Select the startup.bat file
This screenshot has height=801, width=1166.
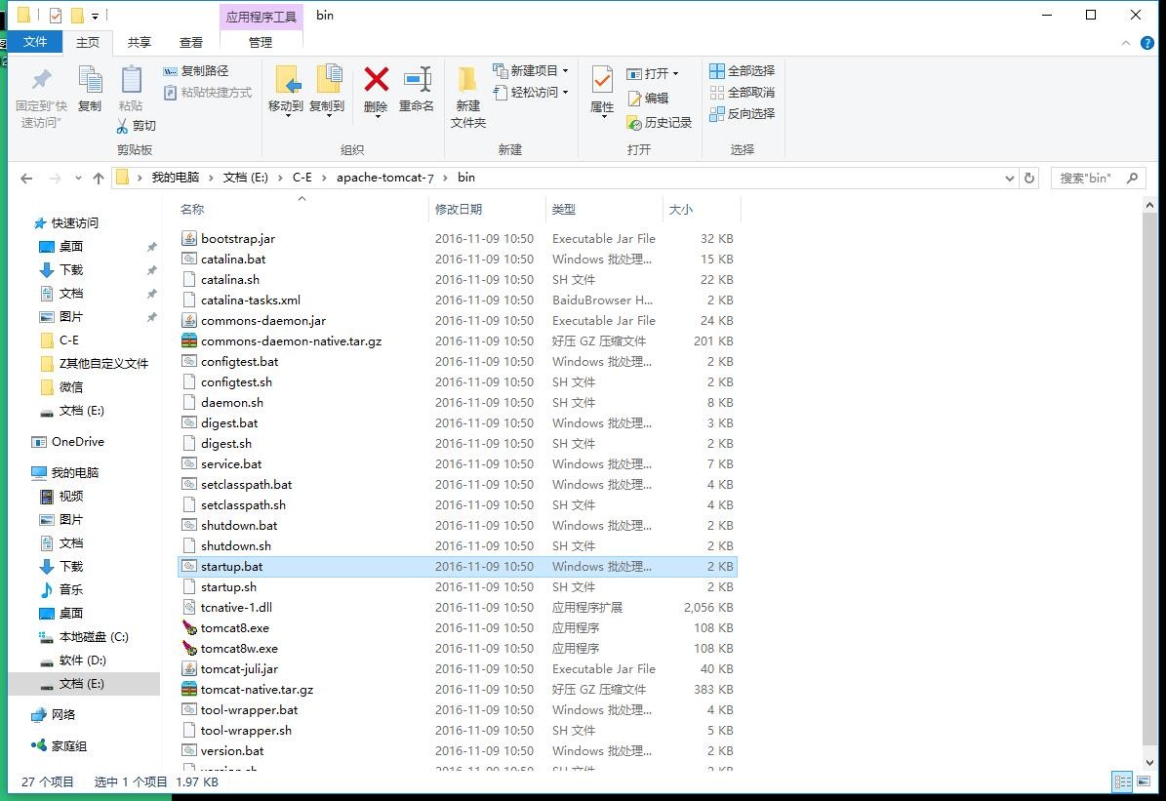click(458, 567)
